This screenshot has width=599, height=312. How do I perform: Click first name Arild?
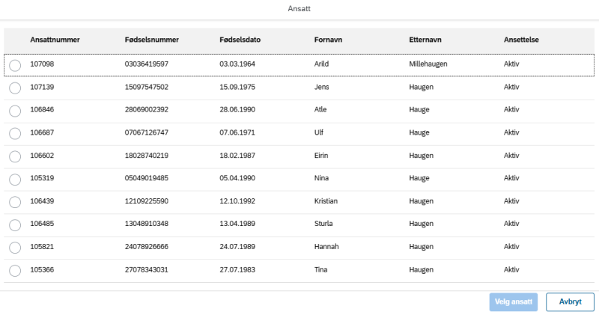pyautogui.click(x=321, y=64)
